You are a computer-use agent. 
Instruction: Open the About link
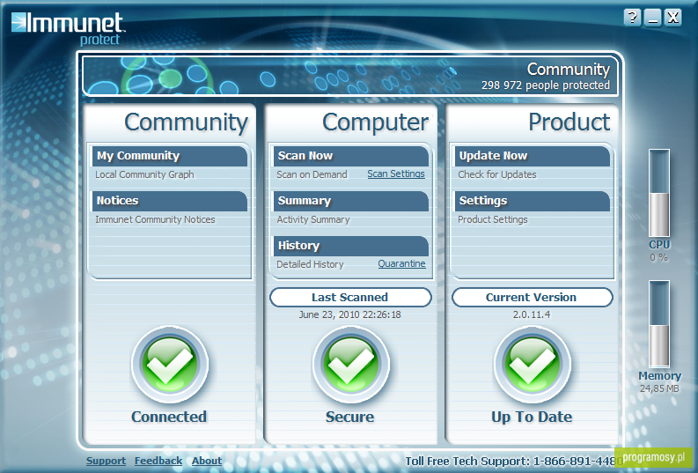tap(207, 461)
